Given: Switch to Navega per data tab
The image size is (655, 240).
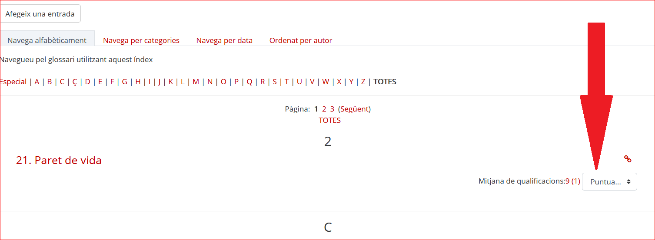Looking at the screenshot, I should click(224, 40).
